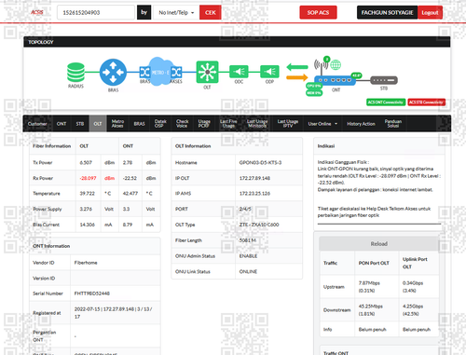
Task: Open the Panduan Solusi tab
Action: click(x=393, y=124)
